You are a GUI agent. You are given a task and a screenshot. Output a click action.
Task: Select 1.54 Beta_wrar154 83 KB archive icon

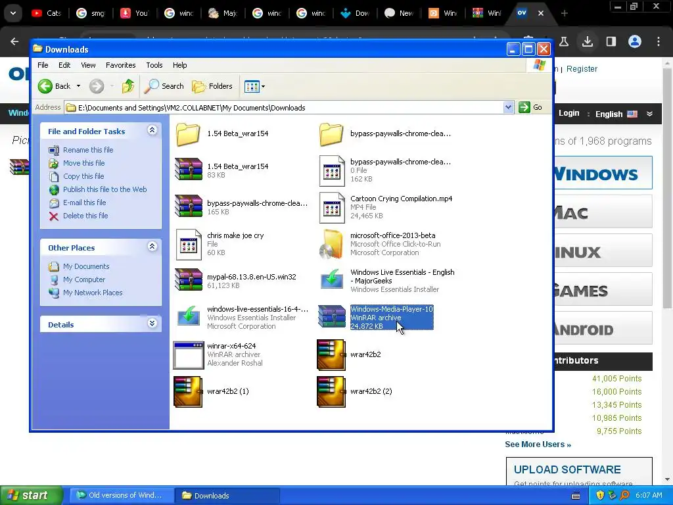189,169
